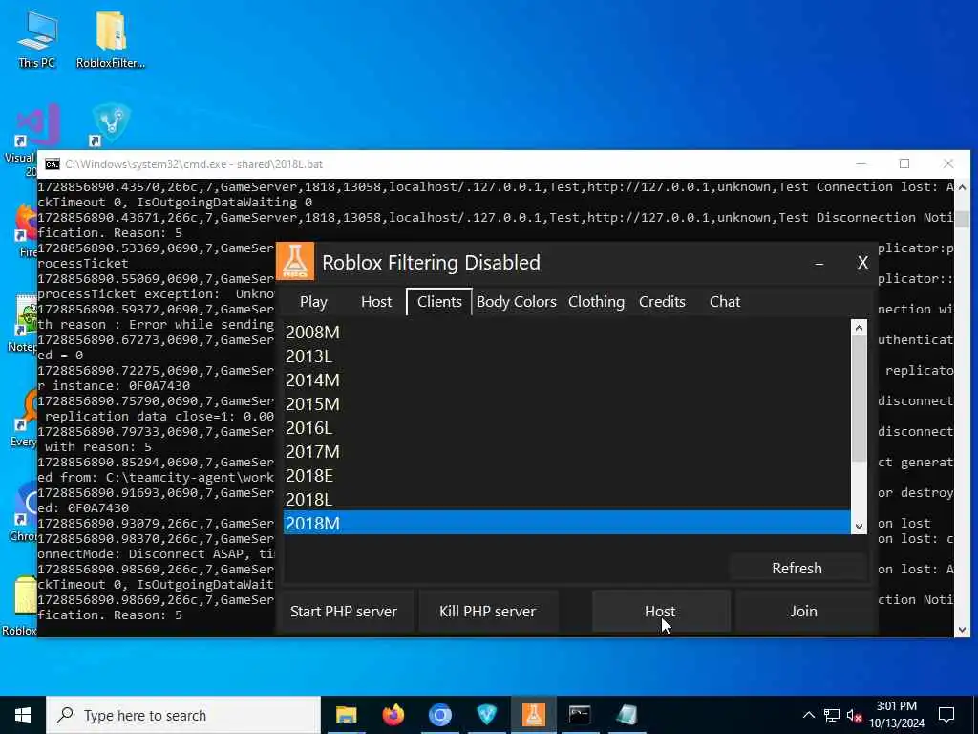Viewport: 978px width, 734px height.
Task: Click the taskbar search box
Action: click(183, 715)
